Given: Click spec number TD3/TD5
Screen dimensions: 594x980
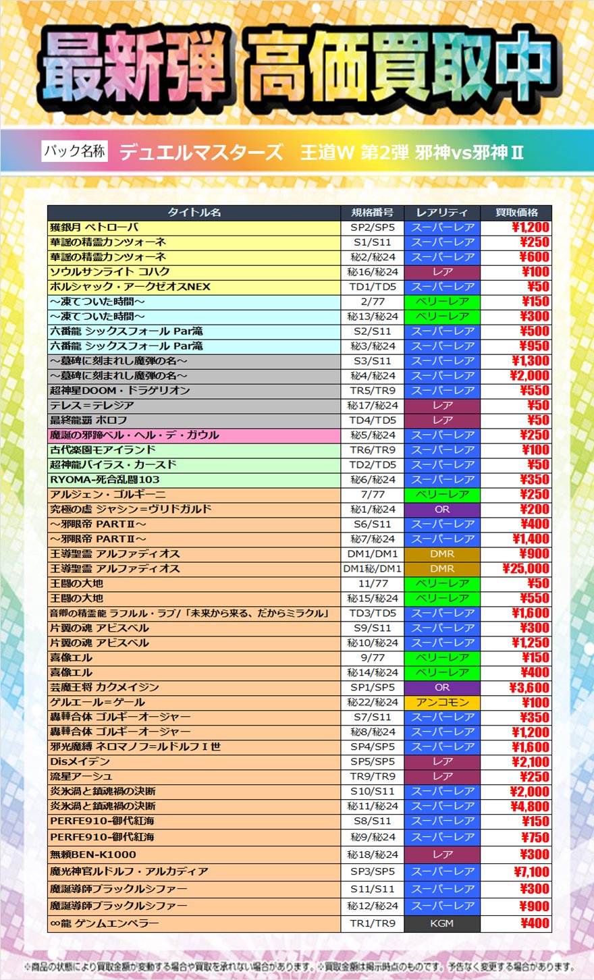Looking at the screenshot, I should (x=373, y=614).
